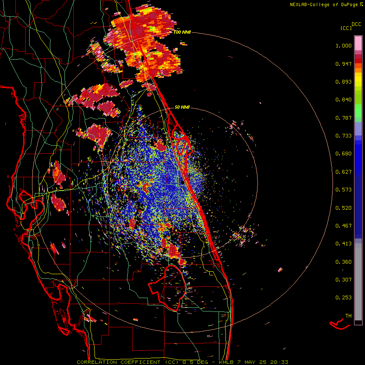The height and width of the screenshot is (365, 365).
Task: Select the 0.520 legend value
Action: 344,208
